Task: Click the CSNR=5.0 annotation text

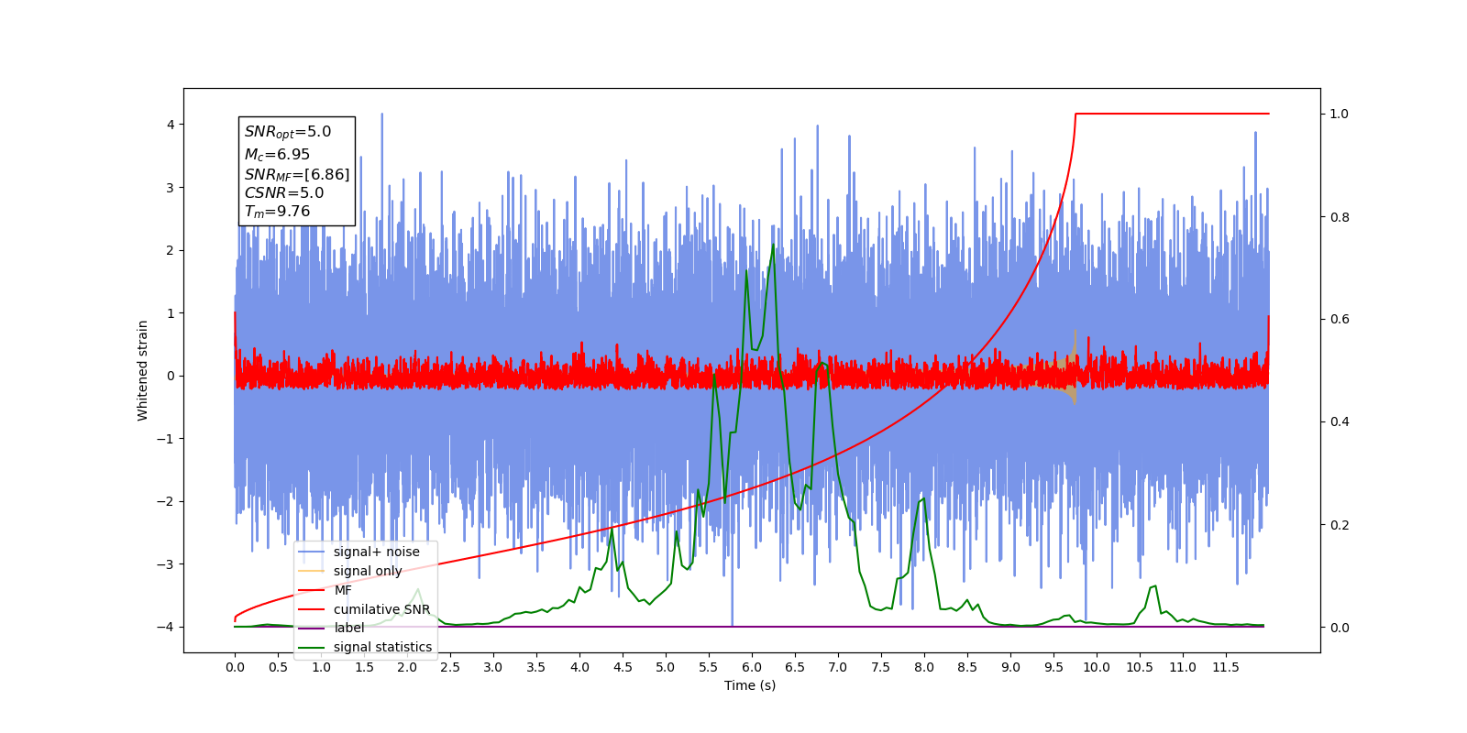Action: [x=284, y=193]
